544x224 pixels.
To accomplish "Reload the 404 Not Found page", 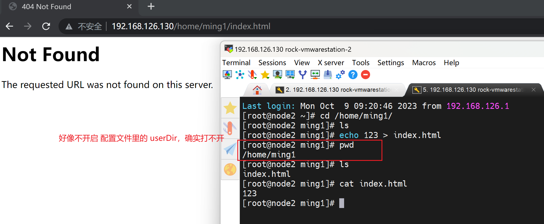I will (46, 26).
